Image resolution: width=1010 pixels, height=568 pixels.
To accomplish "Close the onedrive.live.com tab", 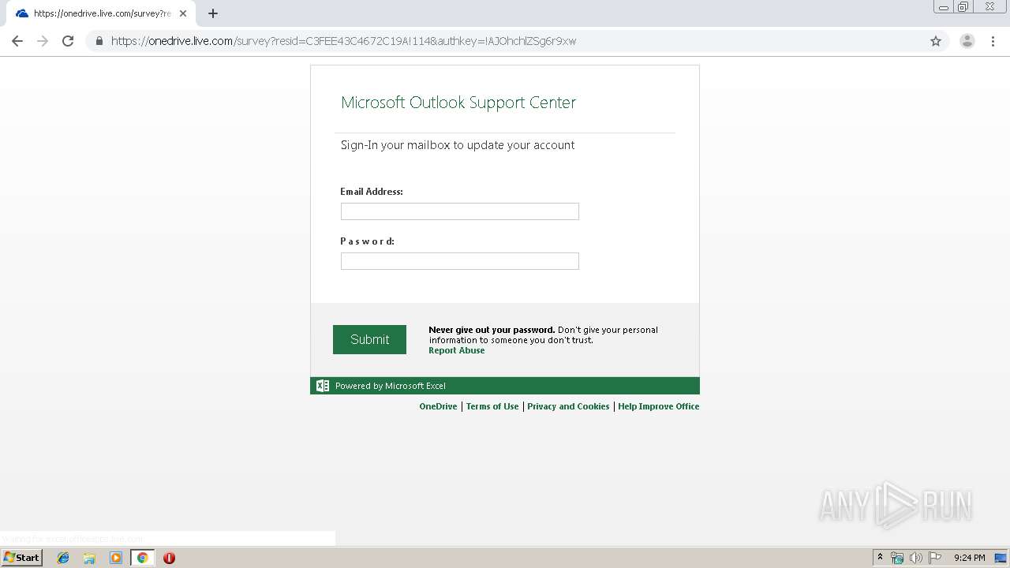I will 183,13.
